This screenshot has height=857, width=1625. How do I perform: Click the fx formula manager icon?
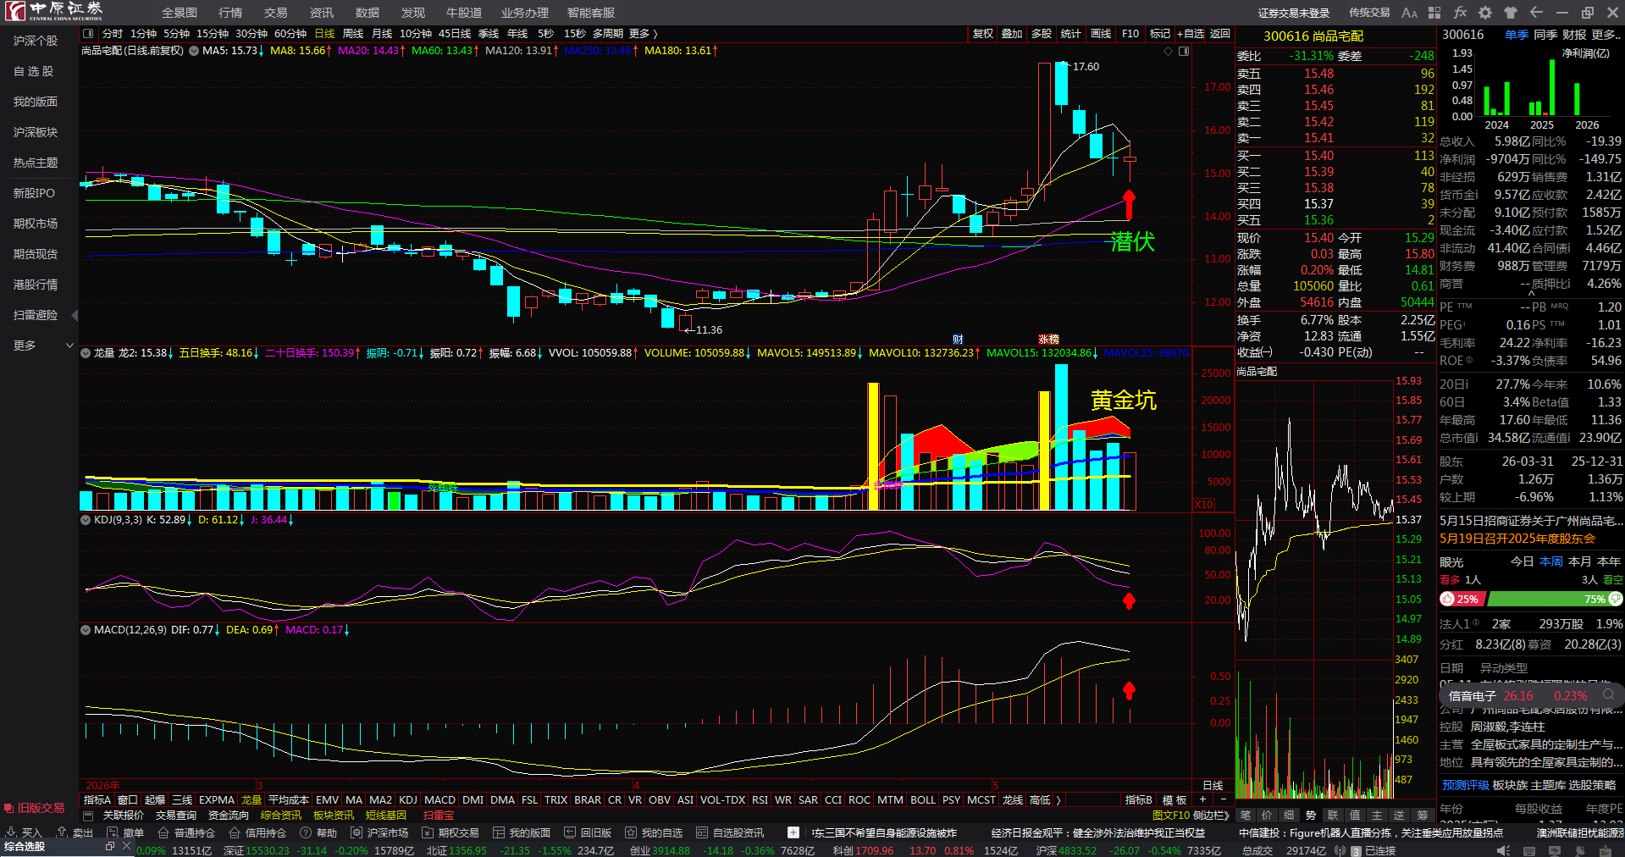click(x=1460, y=13)
